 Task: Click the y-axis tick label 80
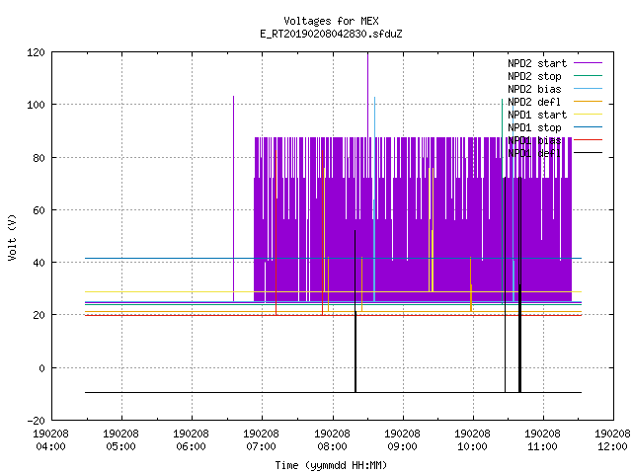39,158
